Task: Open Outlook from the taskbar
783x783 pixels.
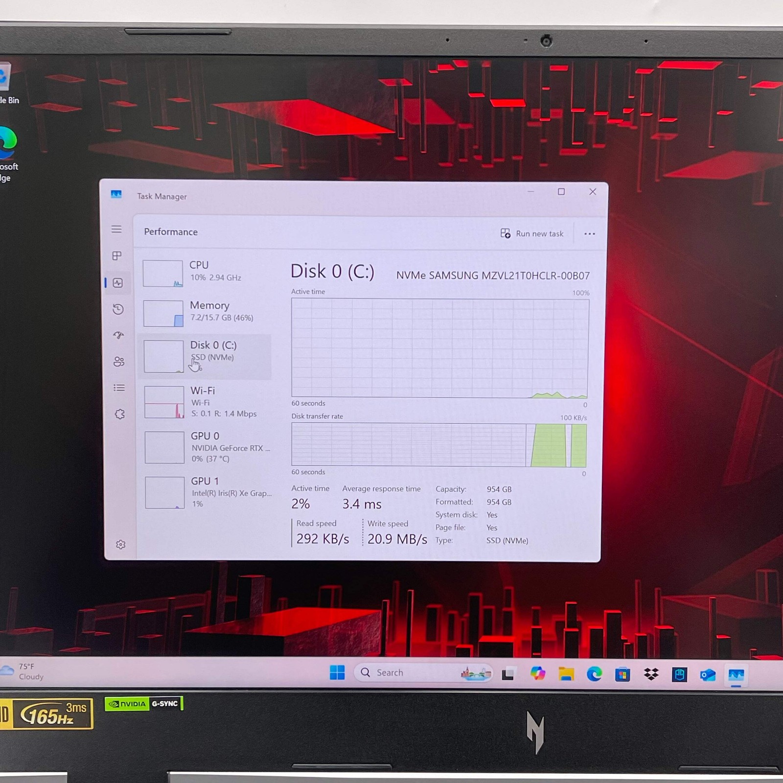Action: (708, 675)
